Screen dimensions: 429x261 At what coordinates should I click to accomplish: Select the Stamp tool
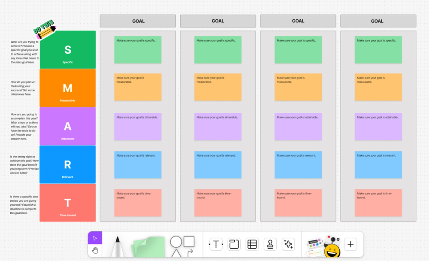click(270, 244)
